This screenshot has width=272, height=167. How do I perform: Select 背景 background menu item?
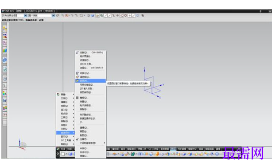(x=90, y=81)
